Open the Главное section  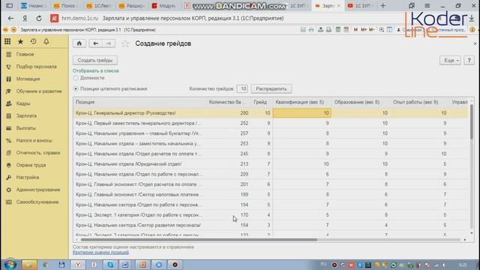click(25, 54)
